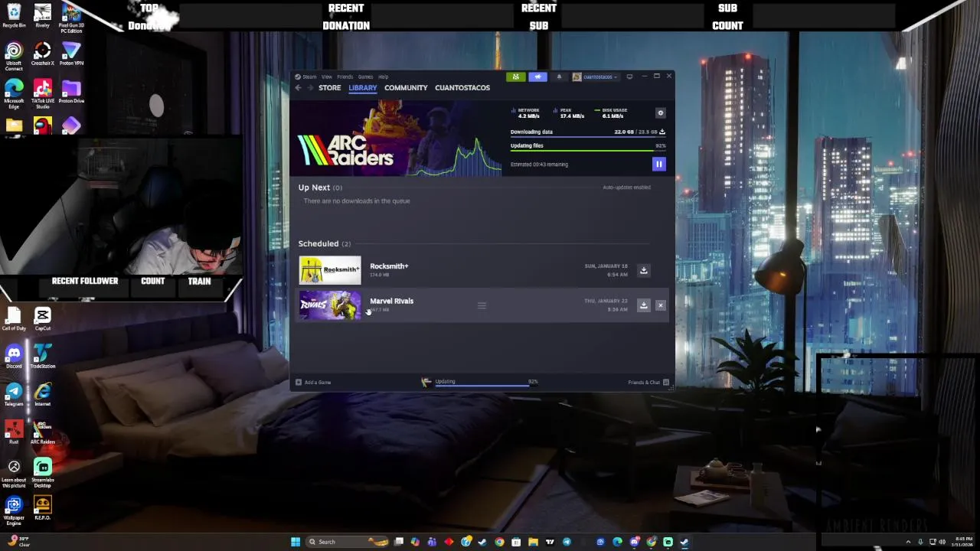This screenshot has width=980, height=551.
Task: Open the Games menu
Action: click(366, 77)
